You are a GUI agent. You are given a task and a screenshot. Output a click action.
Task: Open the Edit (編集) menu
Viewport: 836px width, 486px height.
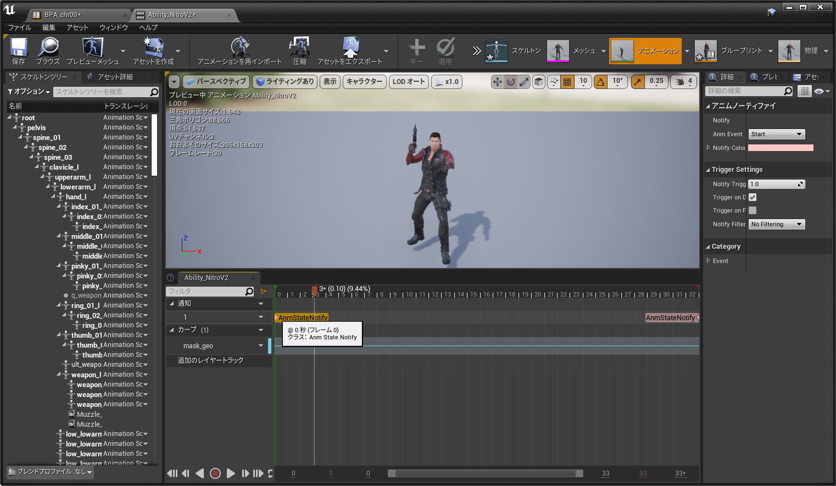point(49,27)
